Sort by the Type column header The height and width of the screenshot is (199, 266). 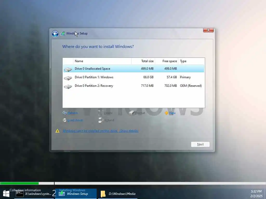[191, 61]
